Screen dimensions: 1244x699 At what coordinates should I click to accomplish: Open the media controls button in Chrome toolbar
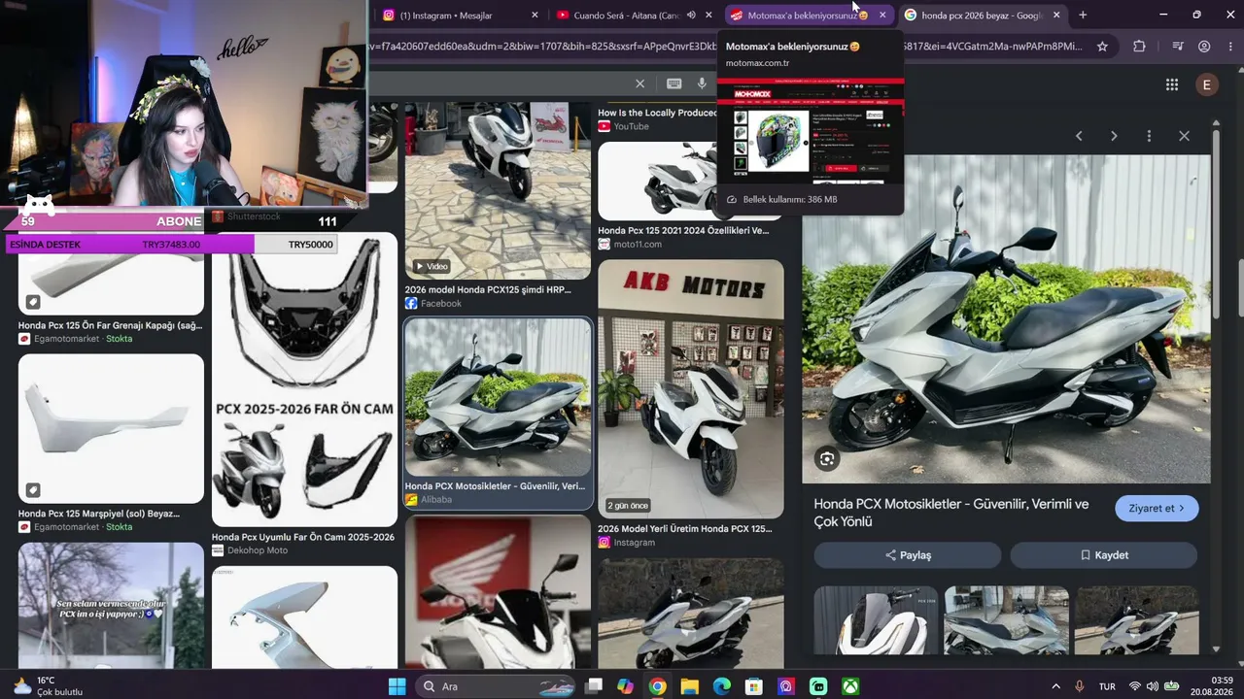pos(1178,46)
